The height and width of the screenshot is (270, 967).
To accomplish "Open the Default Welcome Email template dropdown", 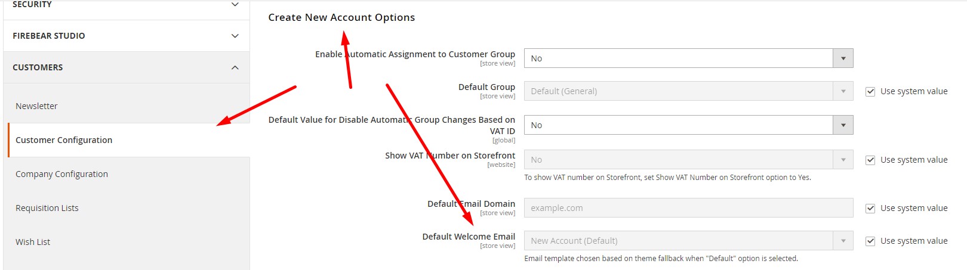I will coord(678,241).
